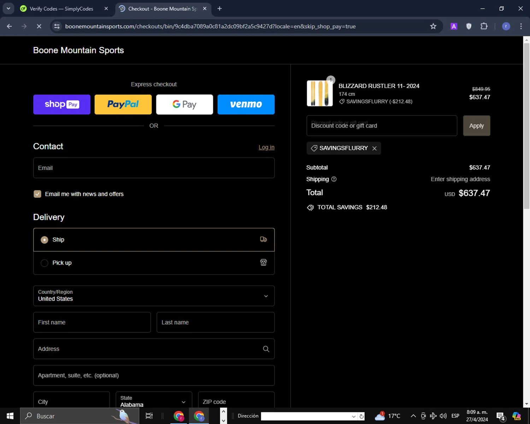
Task: Open the State dropdown showing Alabama
Action: 154,400
